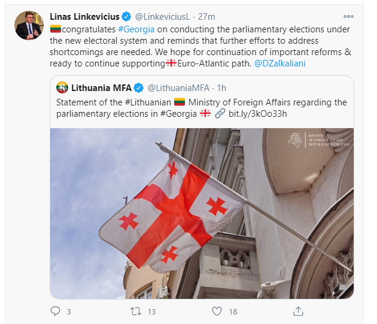Click verified badge beside Lithuania MFA

[x=138, y=88]
